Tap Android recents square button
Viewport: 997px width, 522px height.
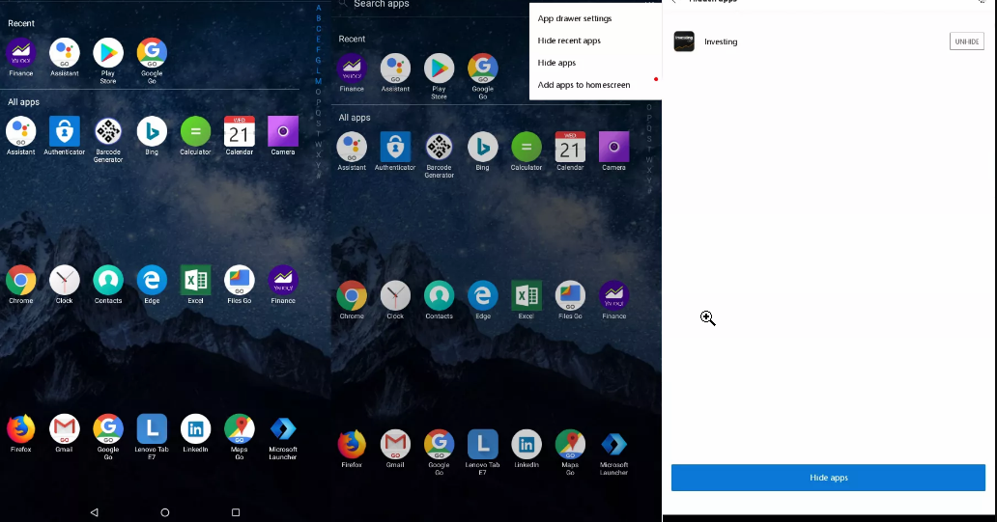point(236,512)
